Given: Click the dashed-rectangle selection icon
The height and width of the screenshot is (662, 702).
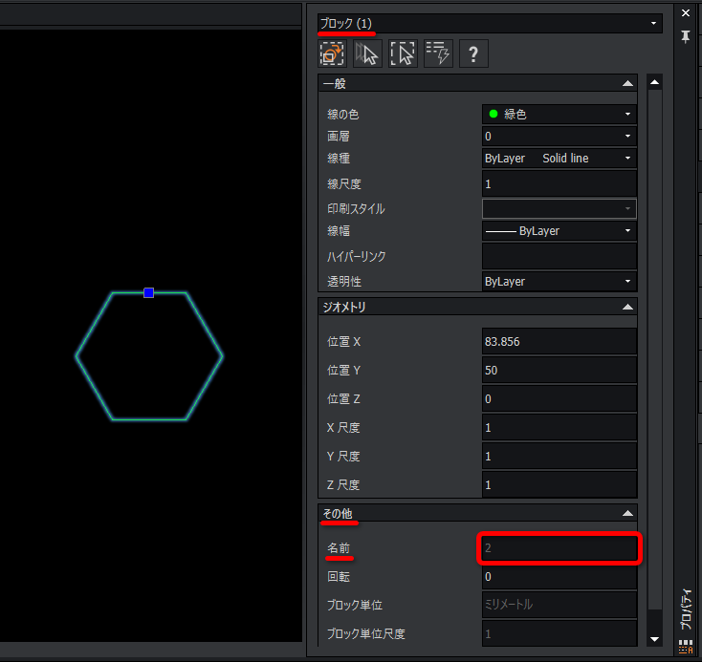Looking at the screenshot, I should 403,53.
